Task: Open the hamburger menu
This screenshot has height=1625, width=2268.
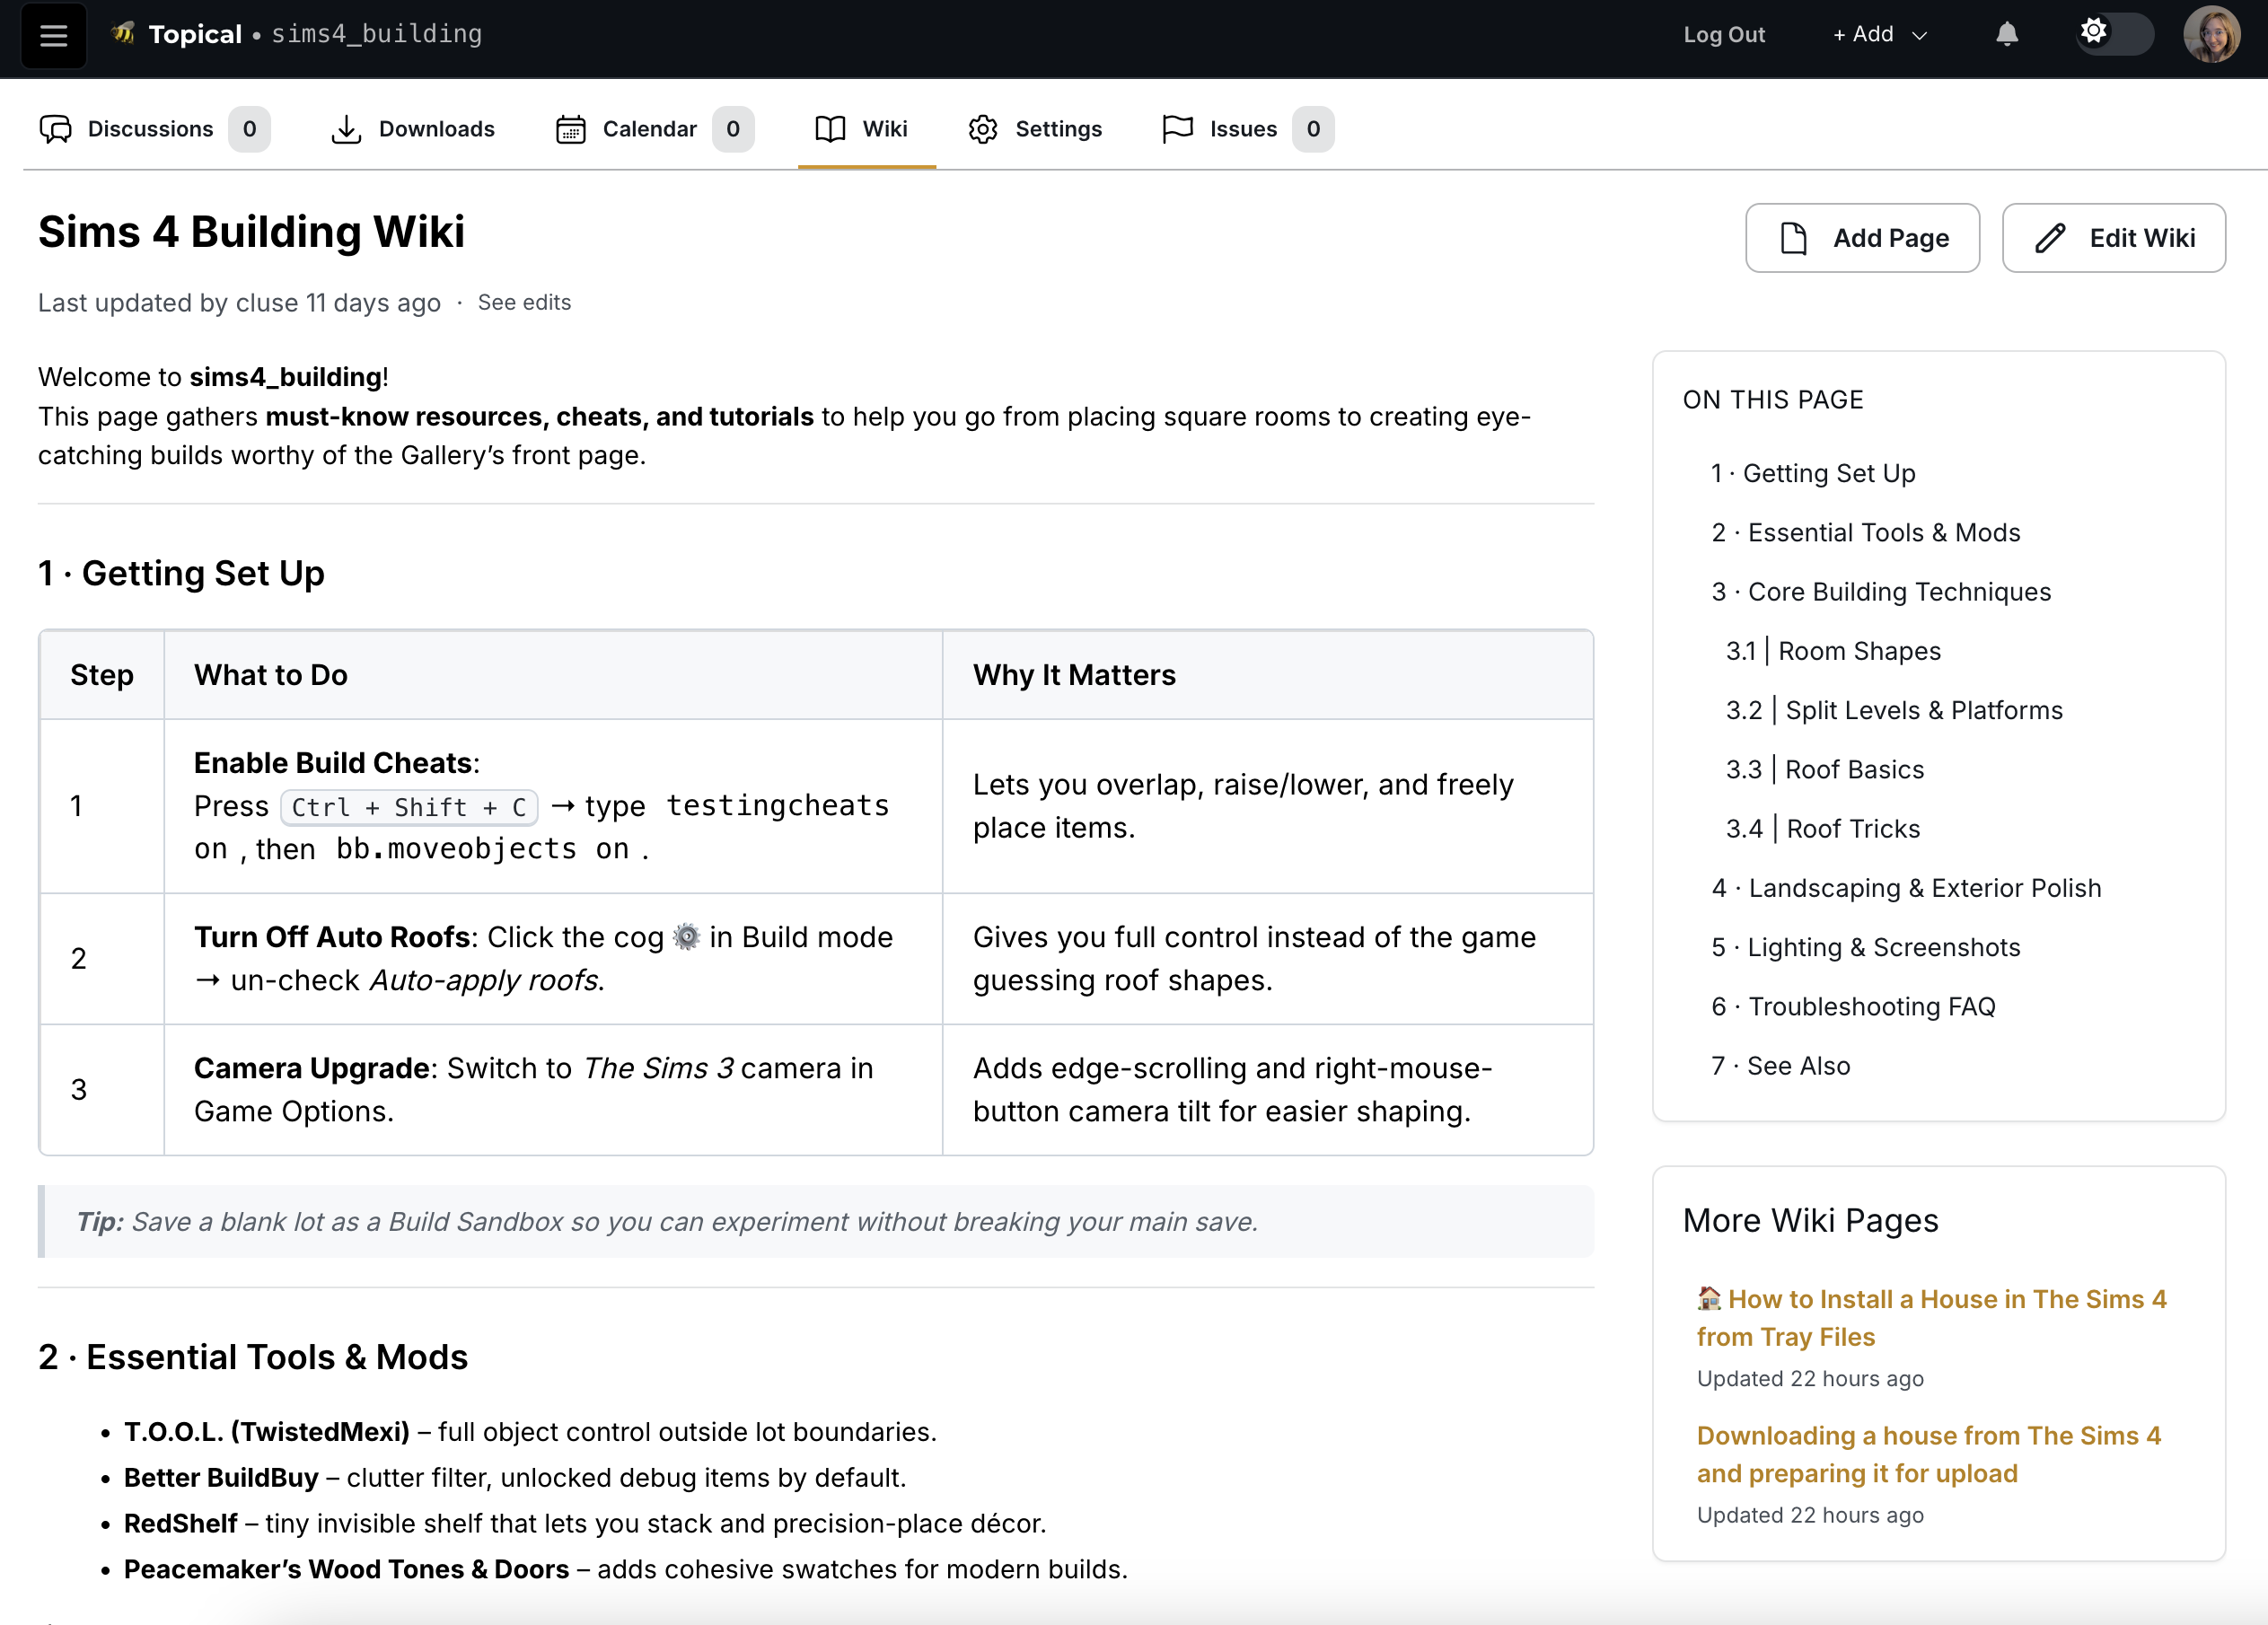Action: 53,35
